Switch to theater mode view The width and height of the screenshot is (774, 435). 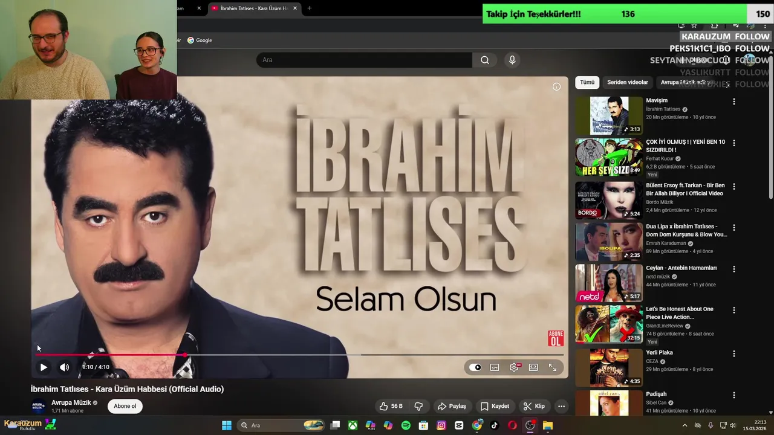(x=533, y=367)
